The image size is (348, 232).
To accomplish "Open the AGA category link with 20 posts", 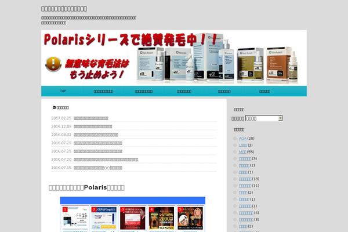I will pos(242,139).
